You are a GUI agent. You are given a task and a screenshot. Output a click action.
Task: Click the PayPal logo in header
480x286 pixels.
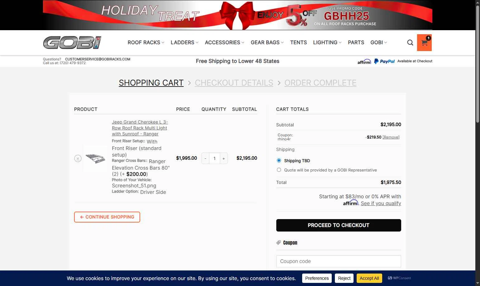(x=384, y=61)
